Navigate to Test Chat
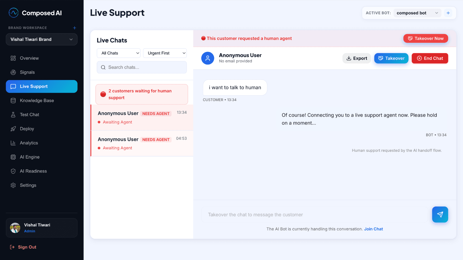 pyautogui.click(x=42, y=115)
